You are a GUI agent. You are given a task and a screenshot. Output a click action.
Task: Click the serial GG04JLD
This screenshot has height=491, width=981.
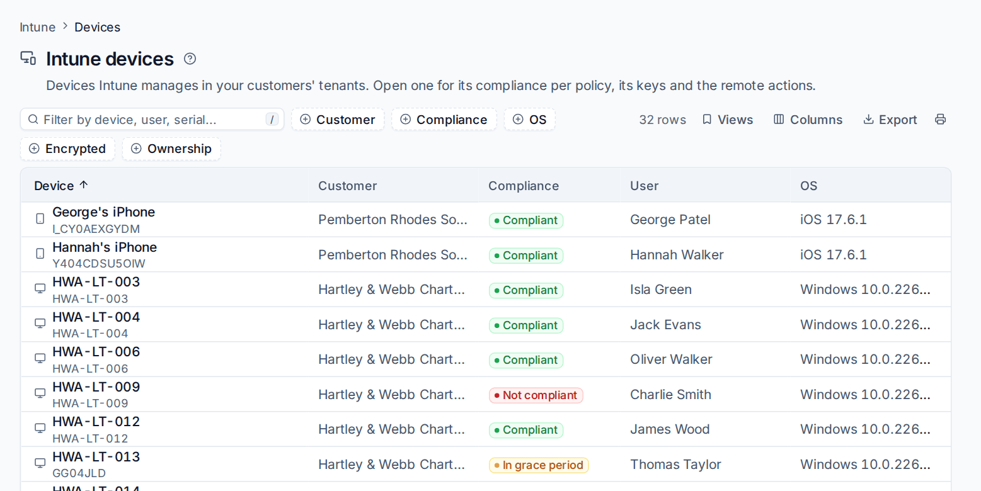[79, 473]
